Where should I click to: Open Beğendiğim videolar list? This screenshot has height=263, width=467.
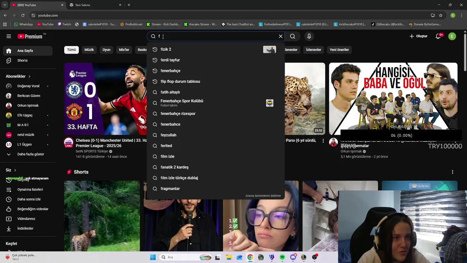28,209
